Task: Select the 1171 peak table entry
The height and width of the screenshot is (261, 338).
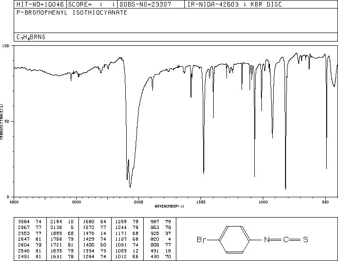Action: click(x=127, y=233)
